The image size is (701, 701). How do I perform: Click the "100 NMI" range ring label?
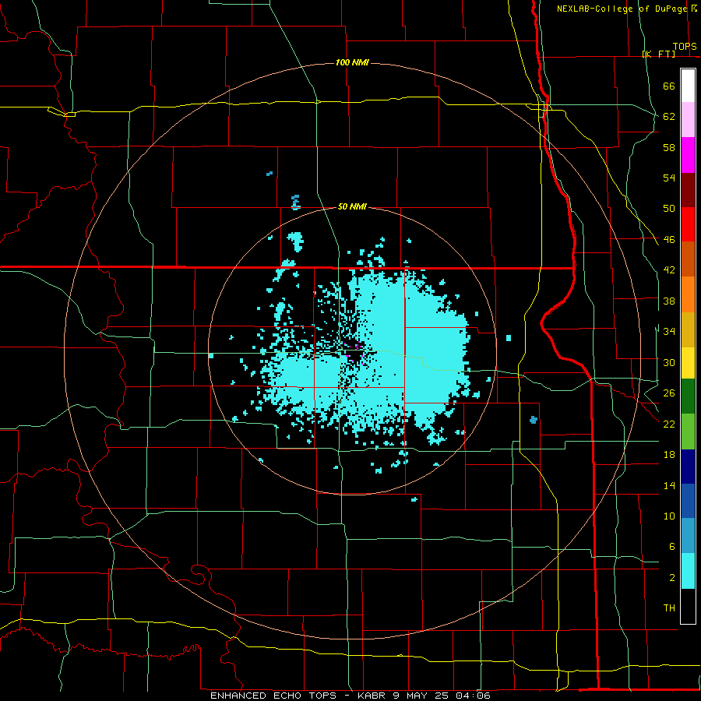(352, 62)
